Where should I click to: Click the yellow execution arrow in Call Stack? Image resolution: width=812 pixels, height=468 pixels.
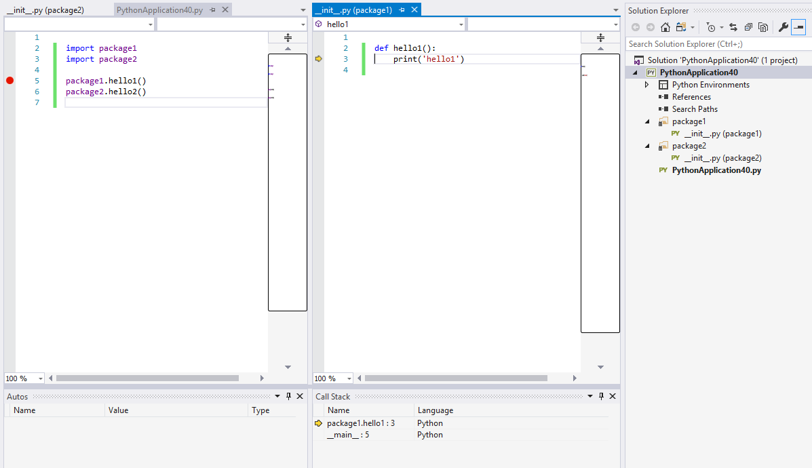(x=318, y=423)
